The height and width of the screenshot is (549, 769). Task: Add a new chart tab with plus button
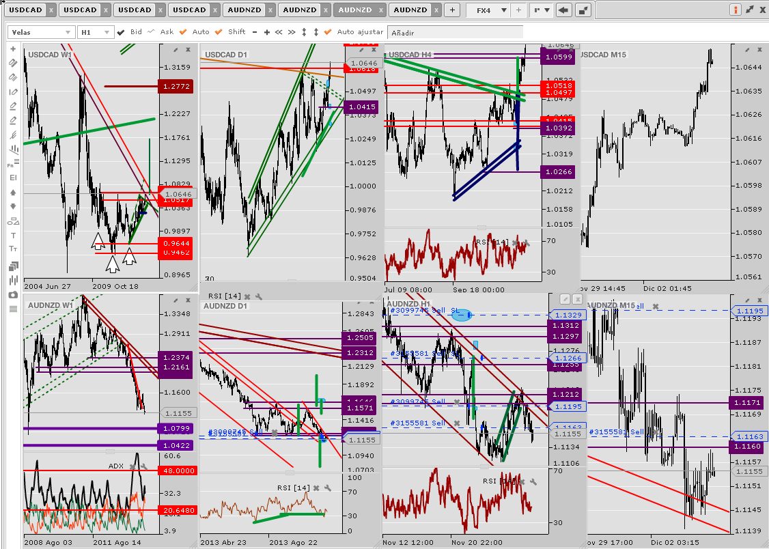[x=452, y=10]
